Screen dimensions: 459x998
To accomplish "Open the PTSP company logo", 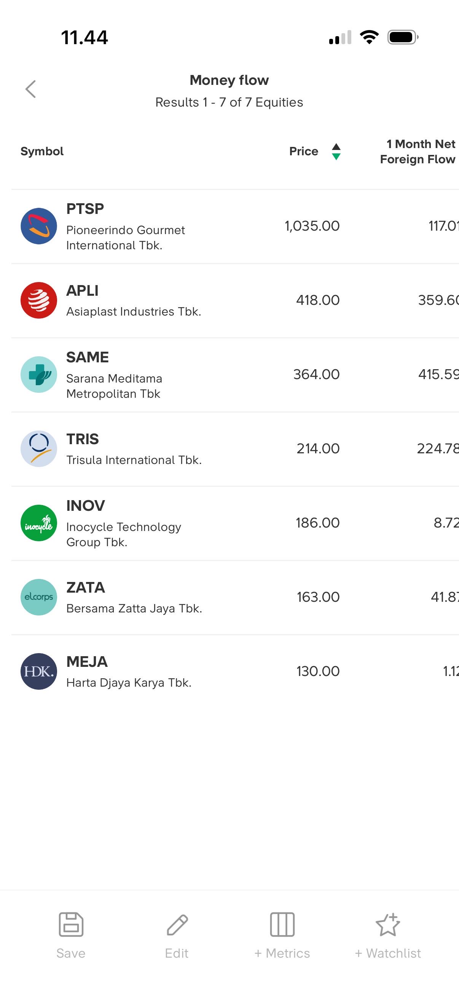I will tap(39, 226).
